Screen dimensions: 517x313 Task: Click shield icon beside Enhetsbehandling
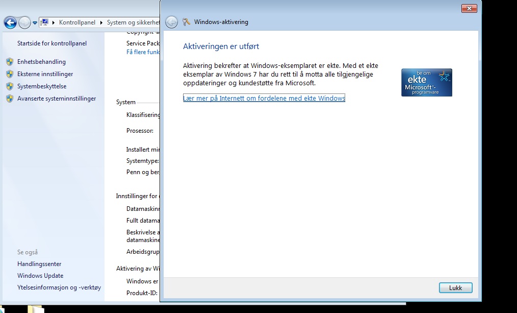click(x=10, y=62)
